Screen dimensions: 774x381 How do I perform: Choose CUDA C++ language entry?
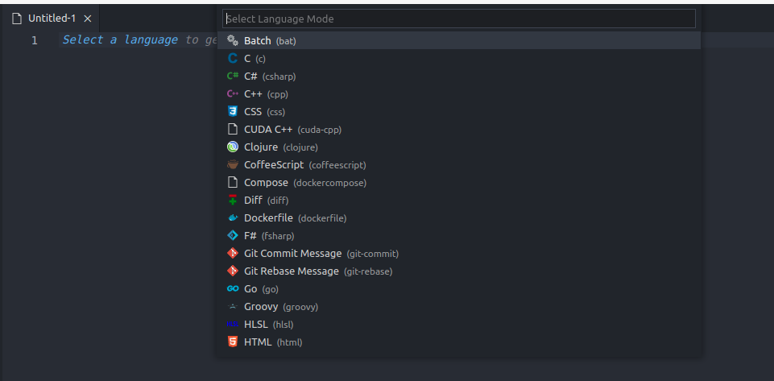pyautogui.click(x=269, y=129)
